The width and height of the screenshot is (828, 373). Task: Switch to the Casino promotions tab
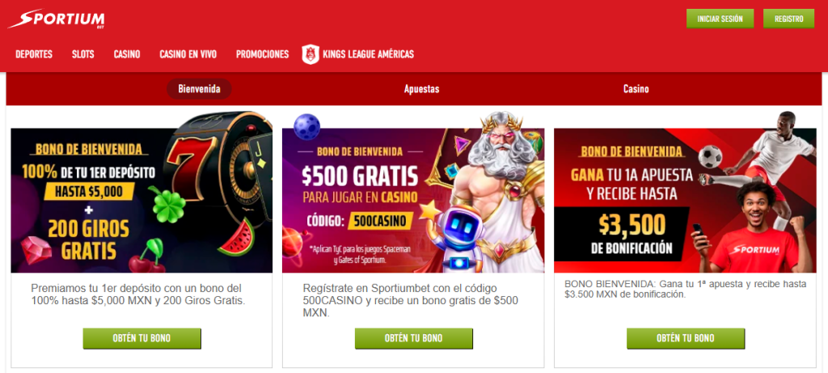coord(636,89)
